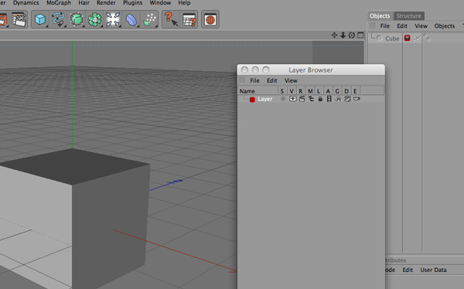Open Edit menu in Attributes panel
This screenshot has height=289, width=464.
click(x=408, y=270)
